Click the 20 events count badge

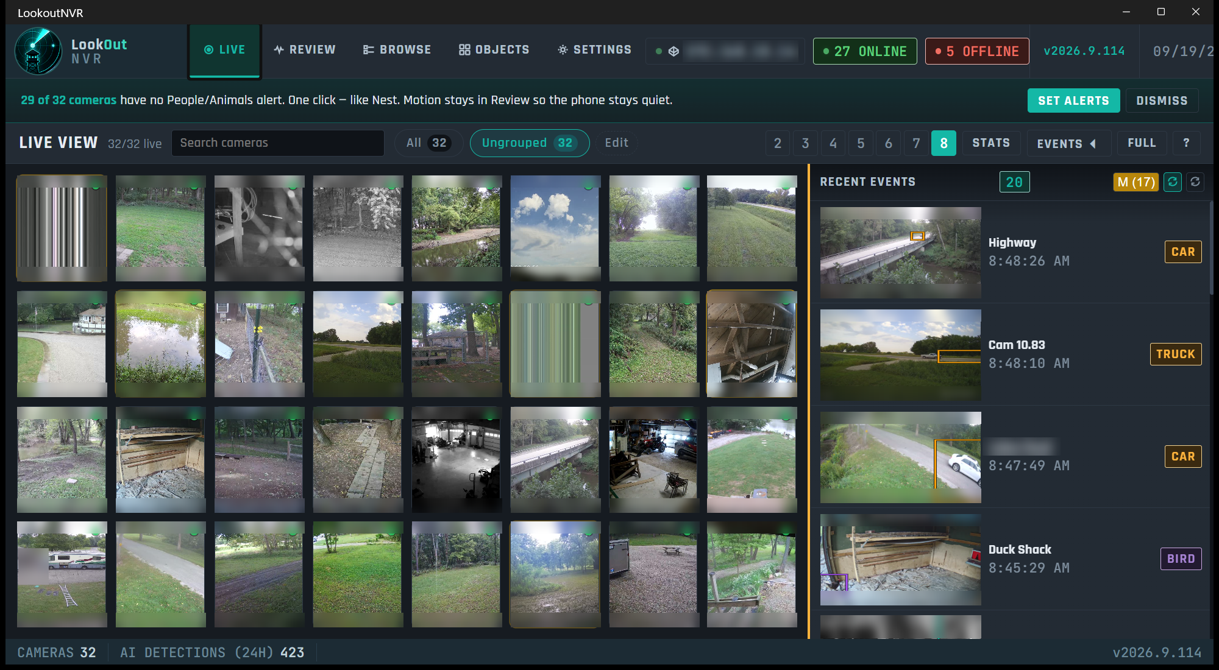pos(1014,182)
